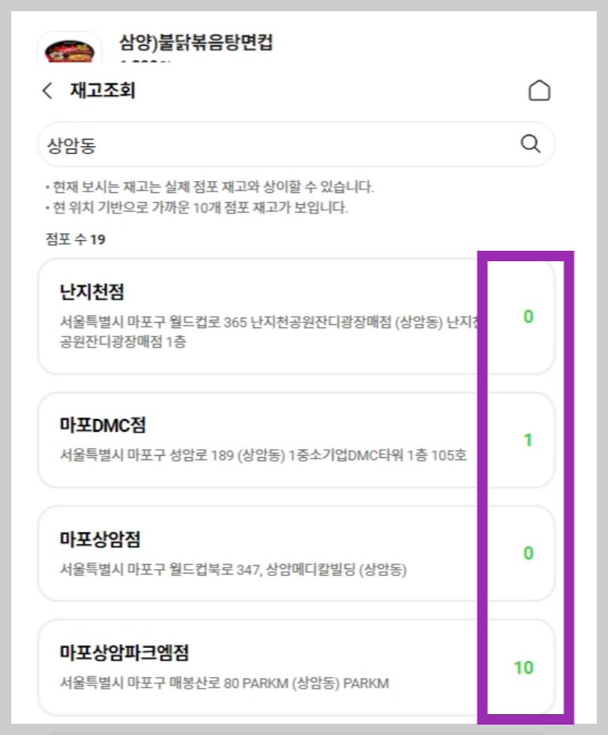The width and height of the screenshot is (608, 735).
Task: Click the magnifier search icon
Action: pos(530,143)
